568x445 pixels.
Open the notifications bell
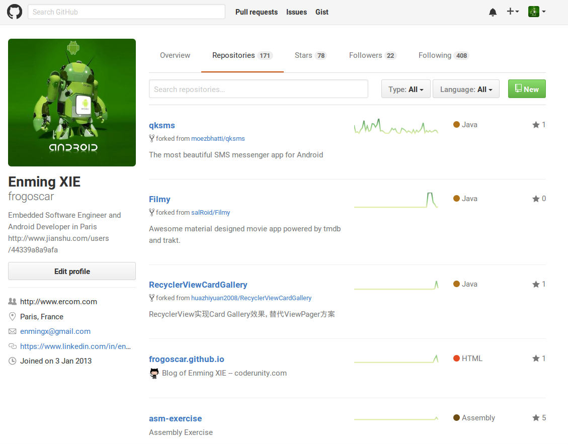(x=493, y=12)
